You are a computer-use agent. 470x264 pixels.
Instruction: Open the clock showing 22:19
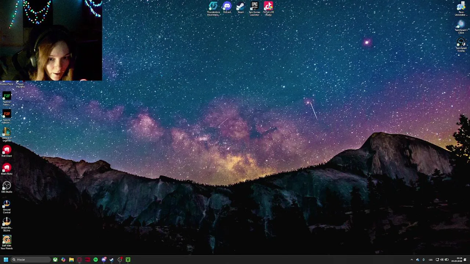[x=457, y=260]
